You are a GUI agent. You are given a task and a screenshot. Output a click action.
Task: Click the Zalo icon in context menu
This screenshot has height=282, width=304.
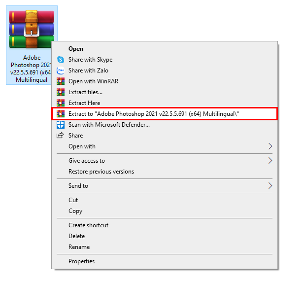point(61,70)
